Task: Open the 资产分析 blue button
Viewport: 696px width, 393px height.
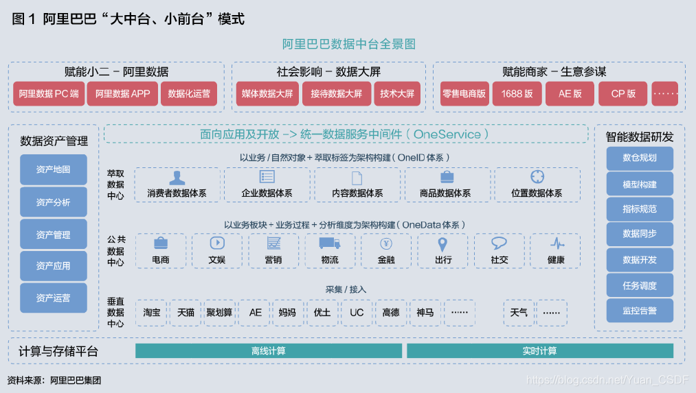Action: click(54, 202)
